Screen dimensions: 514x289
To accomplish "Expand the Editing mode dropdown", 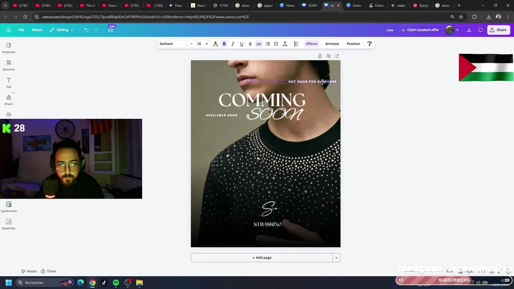I will [62, 30].
